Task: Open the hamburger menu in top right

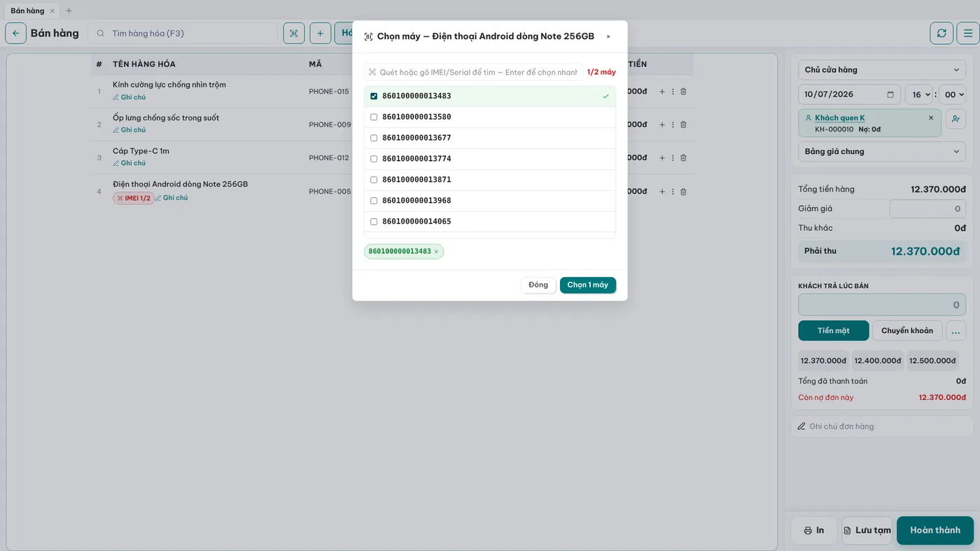Action: pos(968,33)
